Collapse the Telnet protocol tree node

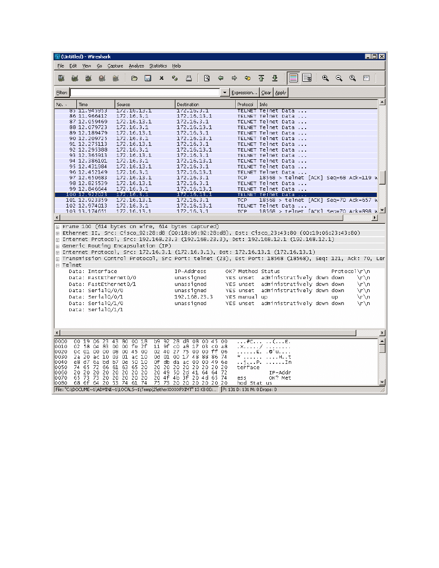(57, 265)
